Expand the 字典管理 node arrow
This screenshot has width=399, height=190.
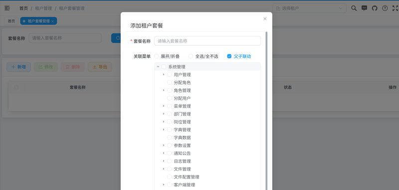pos(164,130)
